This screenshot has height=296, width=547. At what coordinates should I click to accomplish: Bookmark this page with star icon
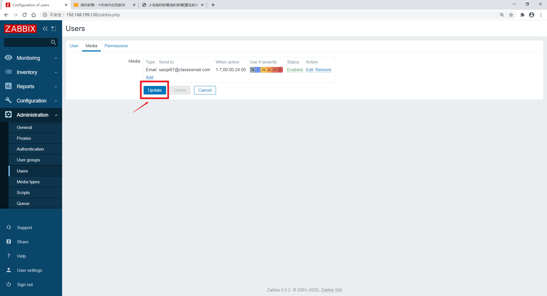pyautogui.click(x=511, y=15)
